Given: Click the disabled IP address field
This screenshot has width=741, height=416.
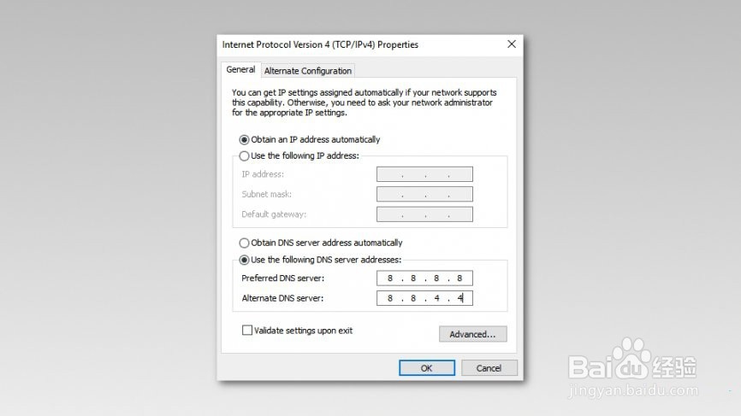Looking at the screenshot, I should (x=424, y=174).
